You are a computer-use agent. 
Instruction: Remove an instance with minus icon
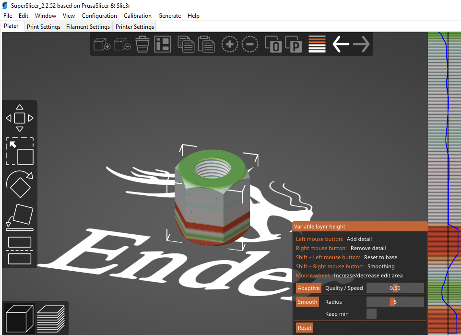pyautogui.click(x=250, y=45)
